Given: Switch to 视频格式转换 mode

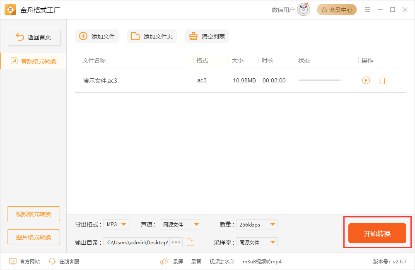Looking at the screenshot, I should (34, 214).
